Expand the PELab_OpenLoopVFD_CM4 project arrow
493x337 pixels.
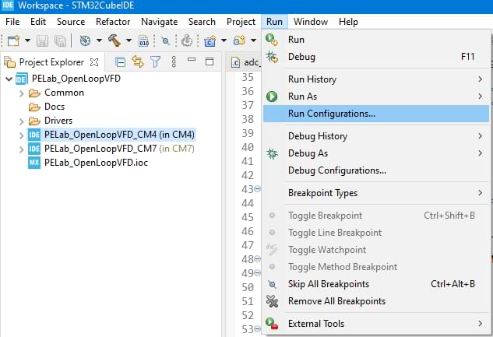[21, 135]
